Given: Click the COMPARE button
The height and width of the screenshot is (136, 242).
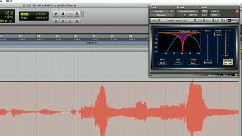Looking at the screenshot, I should tap(193, 15).
